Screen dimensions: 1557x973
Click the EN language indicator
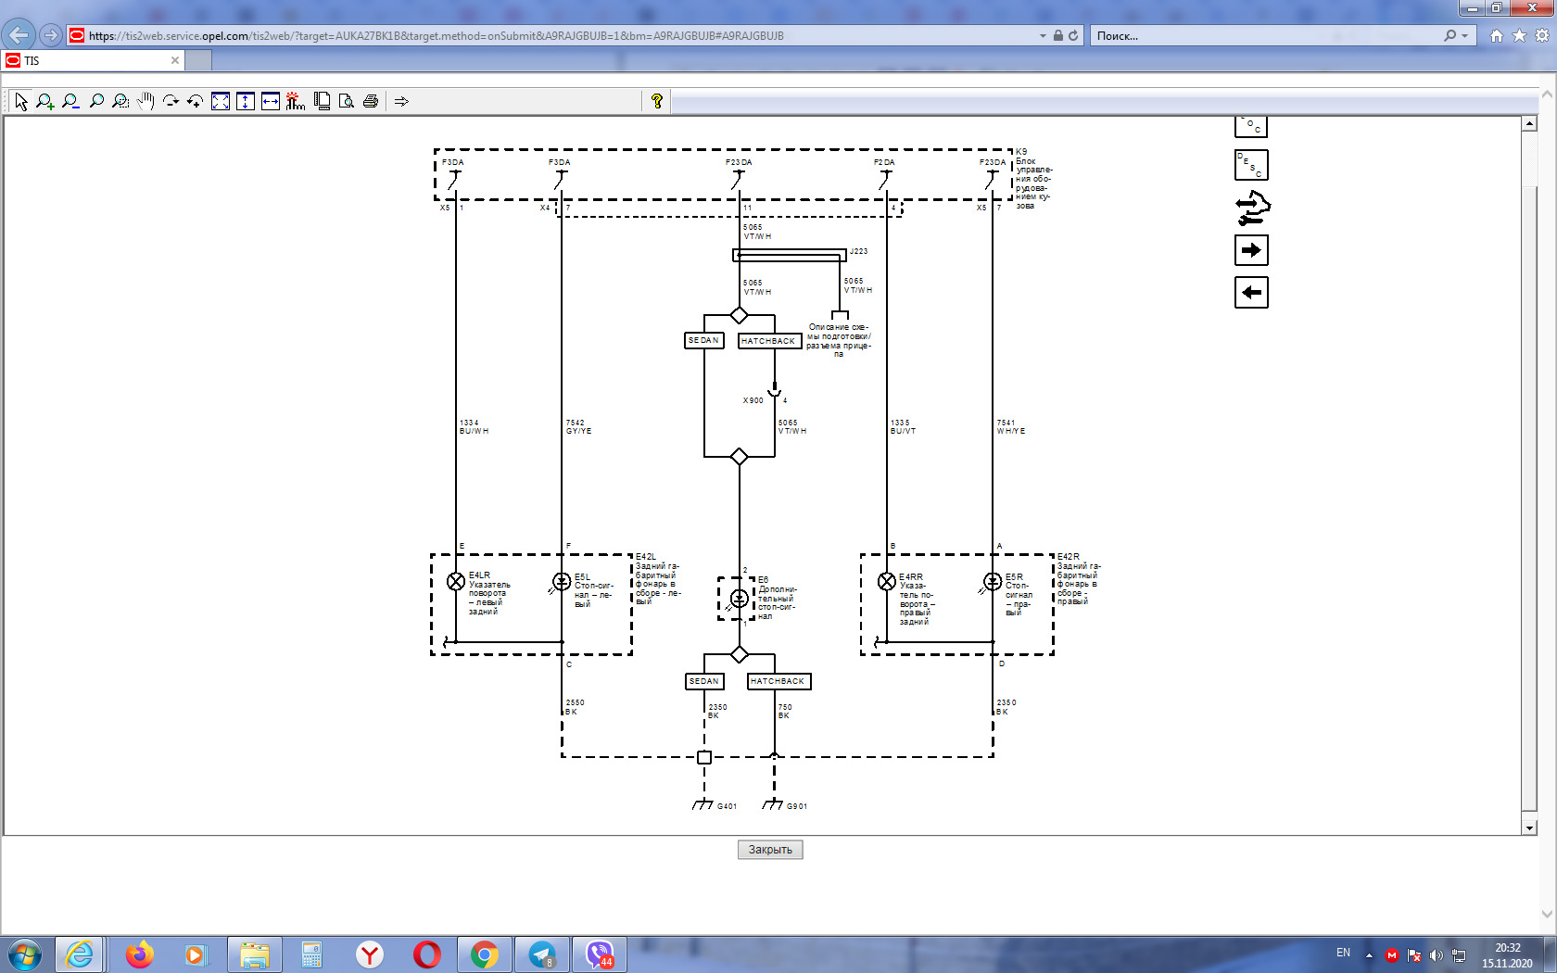pyautogui.click(x=1343, y=953)
